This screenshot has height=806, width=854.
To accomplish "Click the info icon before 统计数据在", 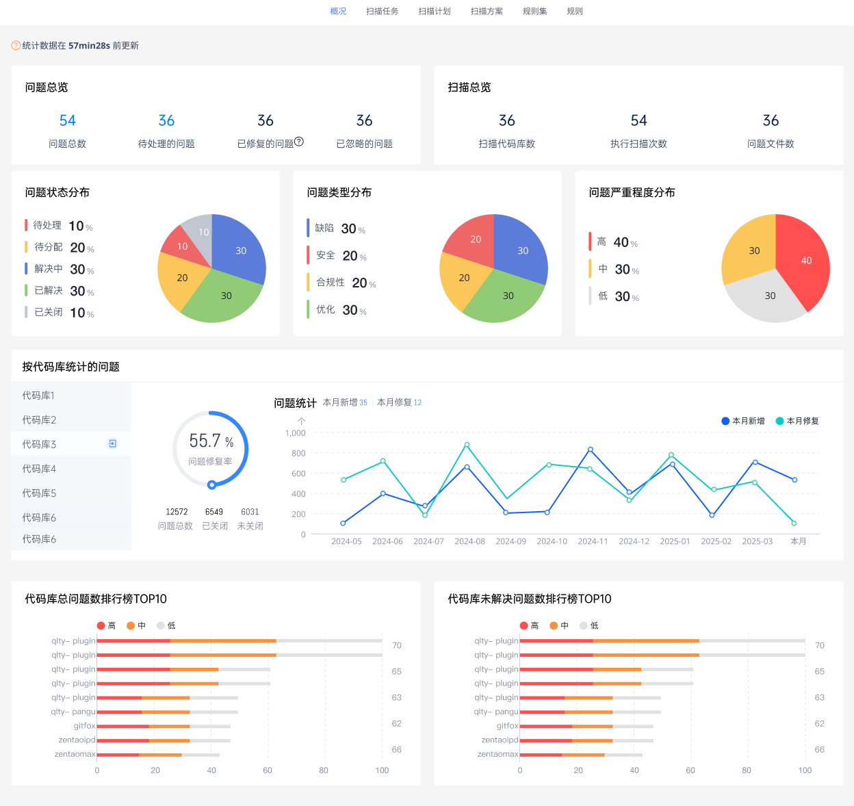I will (16, 46).
